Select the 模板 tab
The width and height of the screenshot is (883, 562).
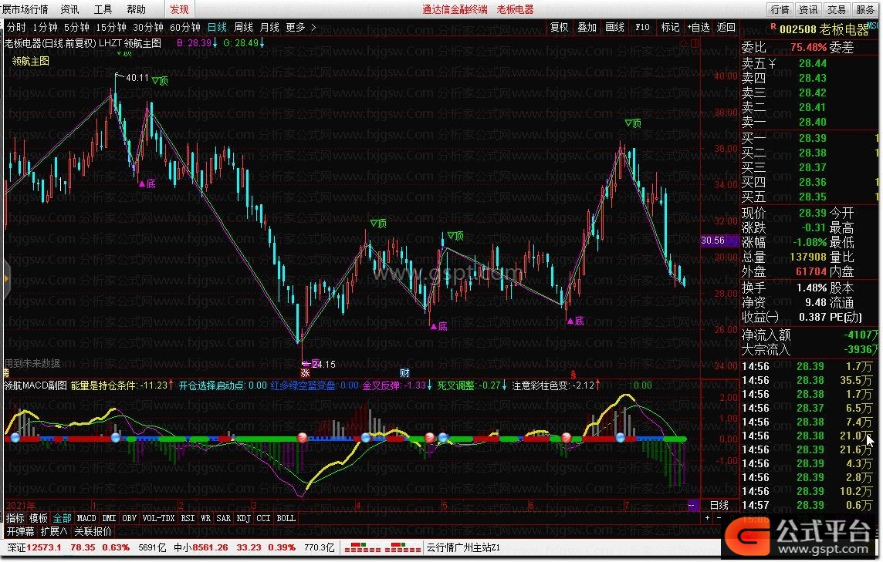pos(39,518)
